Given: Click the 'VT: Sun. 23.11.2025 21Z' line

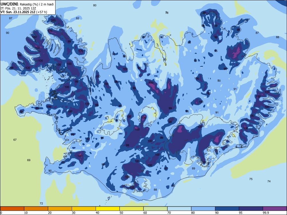Looking at the screenshot, I should pyautogui.click(x=18, y=12).
